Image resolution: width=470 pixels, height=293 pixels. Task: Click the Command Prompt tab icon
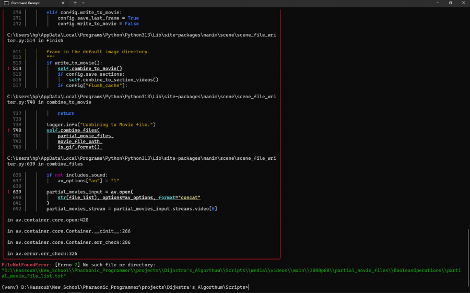tap(6, 3)
